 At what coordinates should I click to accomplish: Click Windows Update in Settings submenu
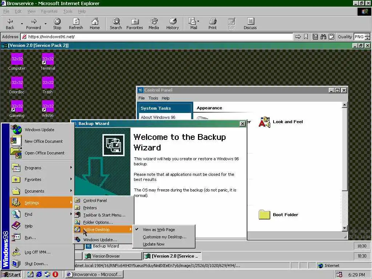[103, 240]
